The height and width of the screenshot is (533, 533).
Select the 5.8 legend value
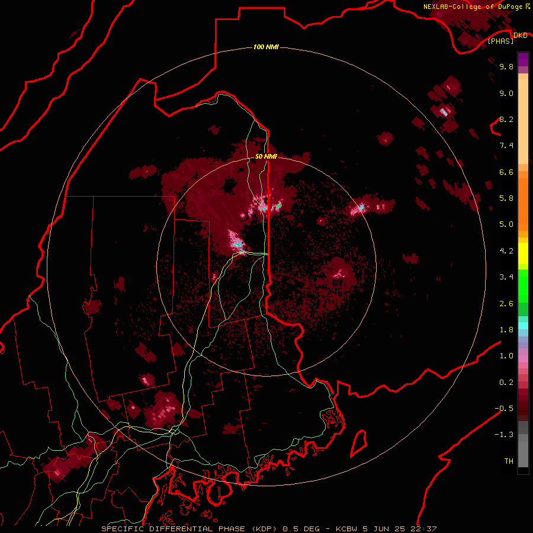(x=506, y=198)
